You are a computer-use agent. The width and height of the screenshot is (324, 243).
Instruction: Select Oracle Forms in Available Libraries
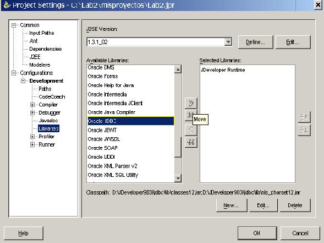pos(130,77)
